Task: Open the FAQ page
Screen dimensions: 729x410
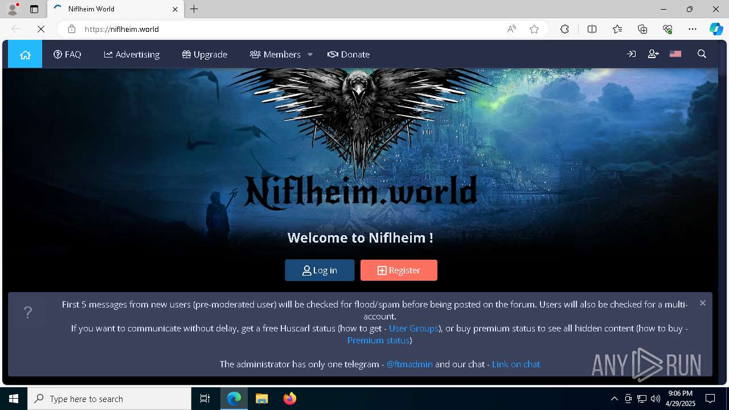Action: point(67,55)
